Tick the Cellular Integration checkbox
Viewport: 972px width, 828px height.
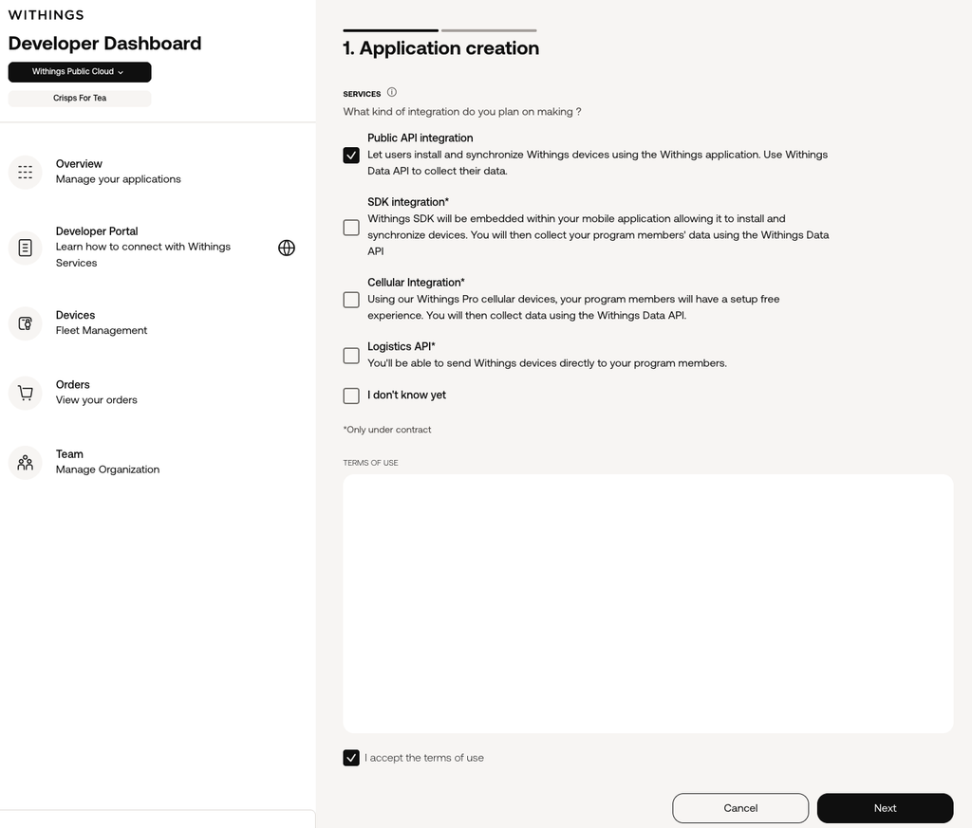point(351,300)
